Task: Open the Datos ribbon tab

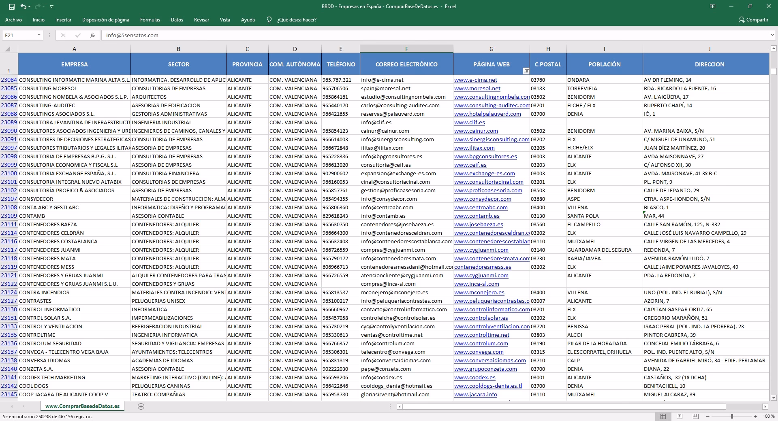Action: 177,20
